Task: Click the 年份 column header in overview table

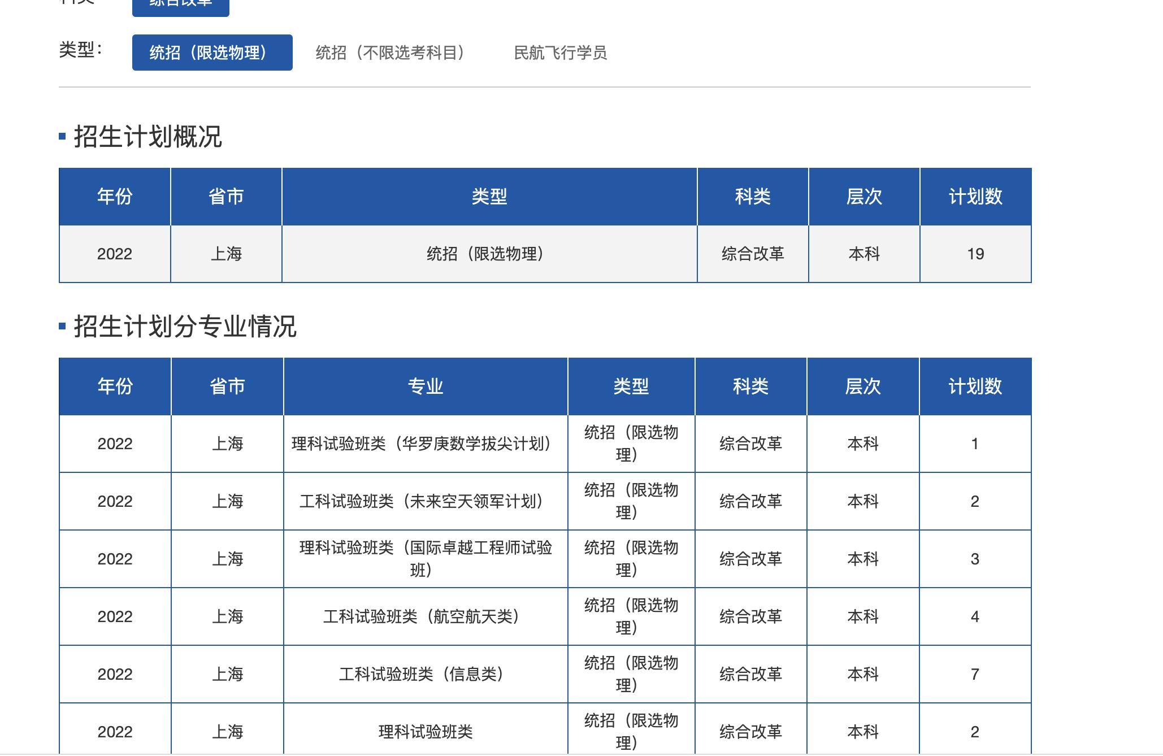Action: pyautogui.click(x=113, y=197)
